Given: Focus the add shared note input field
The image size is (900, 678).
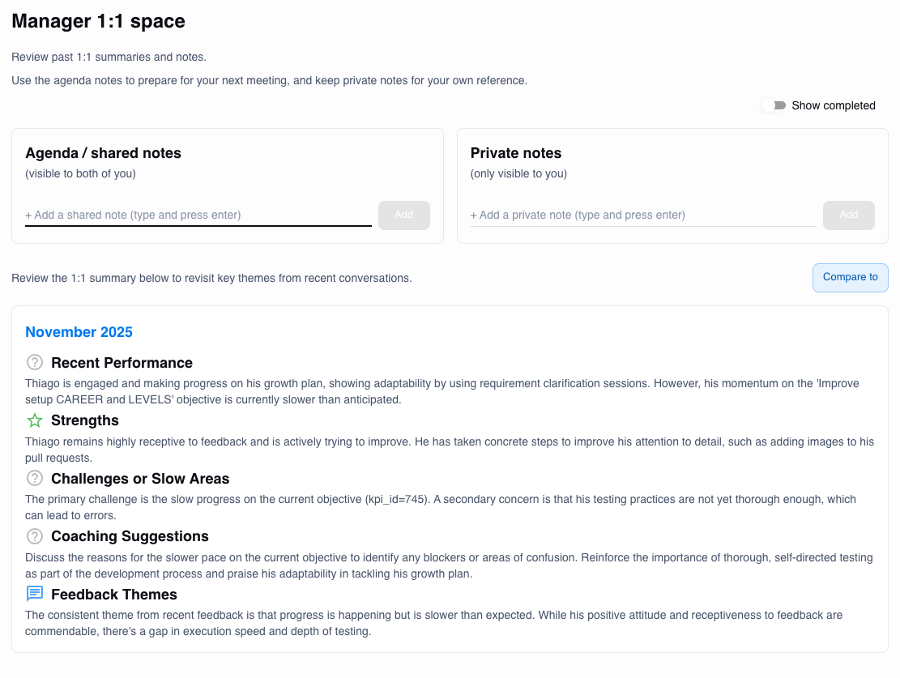Looking at the screenshot, I should 198,215.
